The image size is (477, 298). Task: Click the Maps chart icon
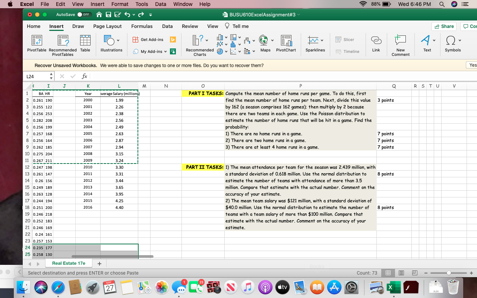click(265, 44)
